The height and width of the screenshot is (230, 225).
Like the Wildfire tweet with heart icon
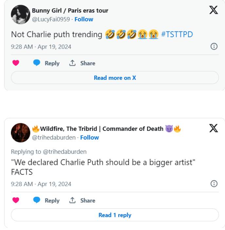pos(16,200)
